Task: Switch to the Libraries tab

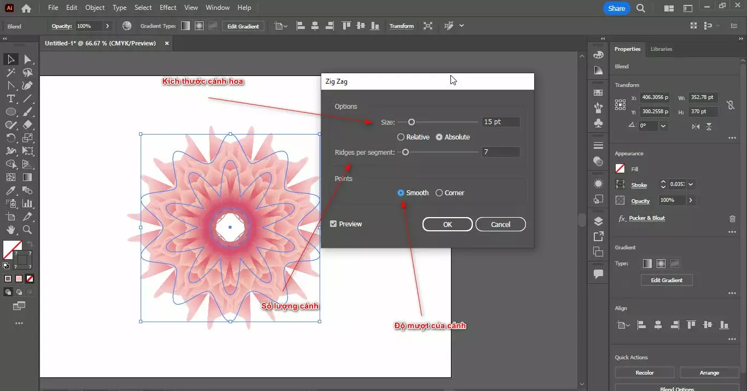Action: [661, 49]
